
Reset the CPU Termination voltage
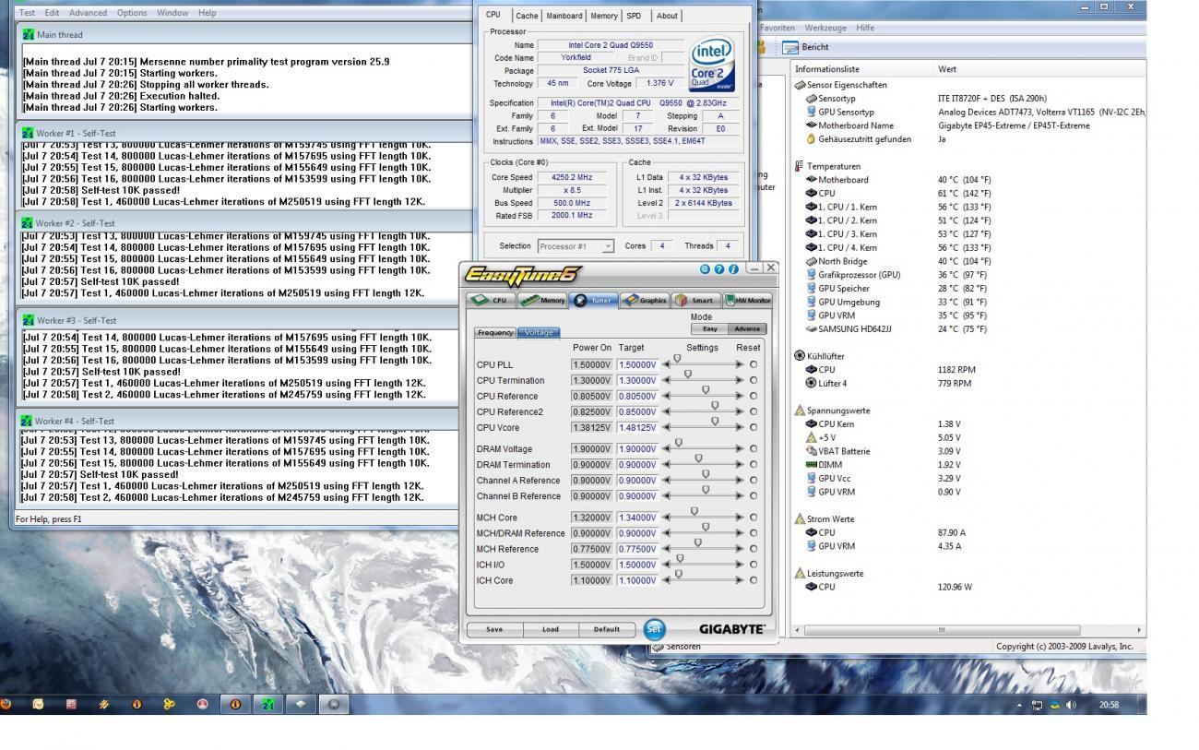coord(754,380)
